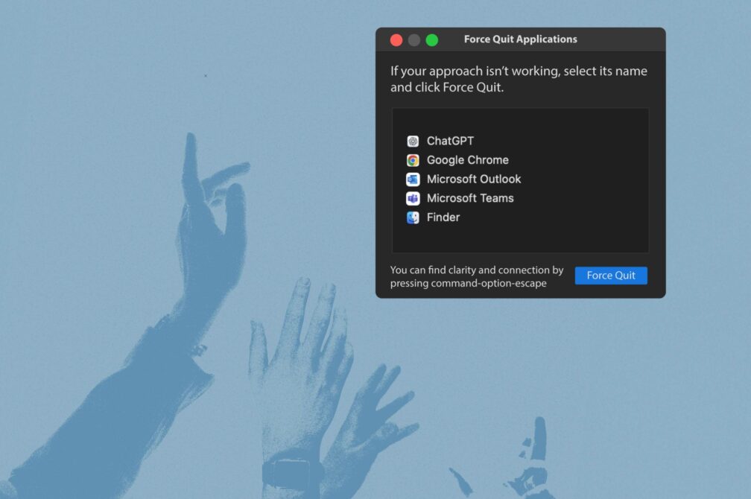Click empty list space above ChatGPT
The image size is (751, 499).
click(x=520, y=119)
